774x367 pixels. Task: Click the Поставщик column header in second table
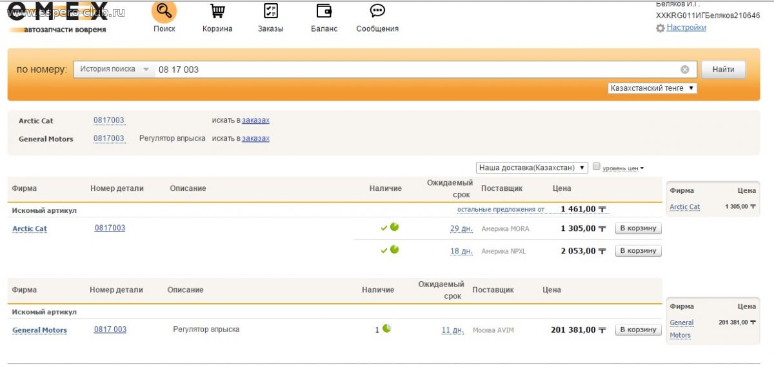point(493,290)
